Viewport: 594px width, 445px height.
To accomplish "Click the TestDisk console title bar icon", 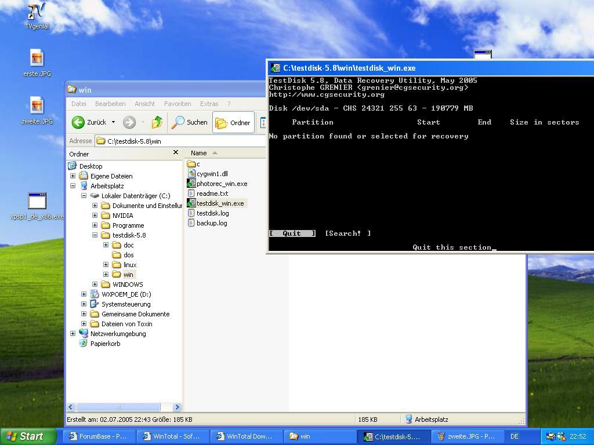I will 275,68.
